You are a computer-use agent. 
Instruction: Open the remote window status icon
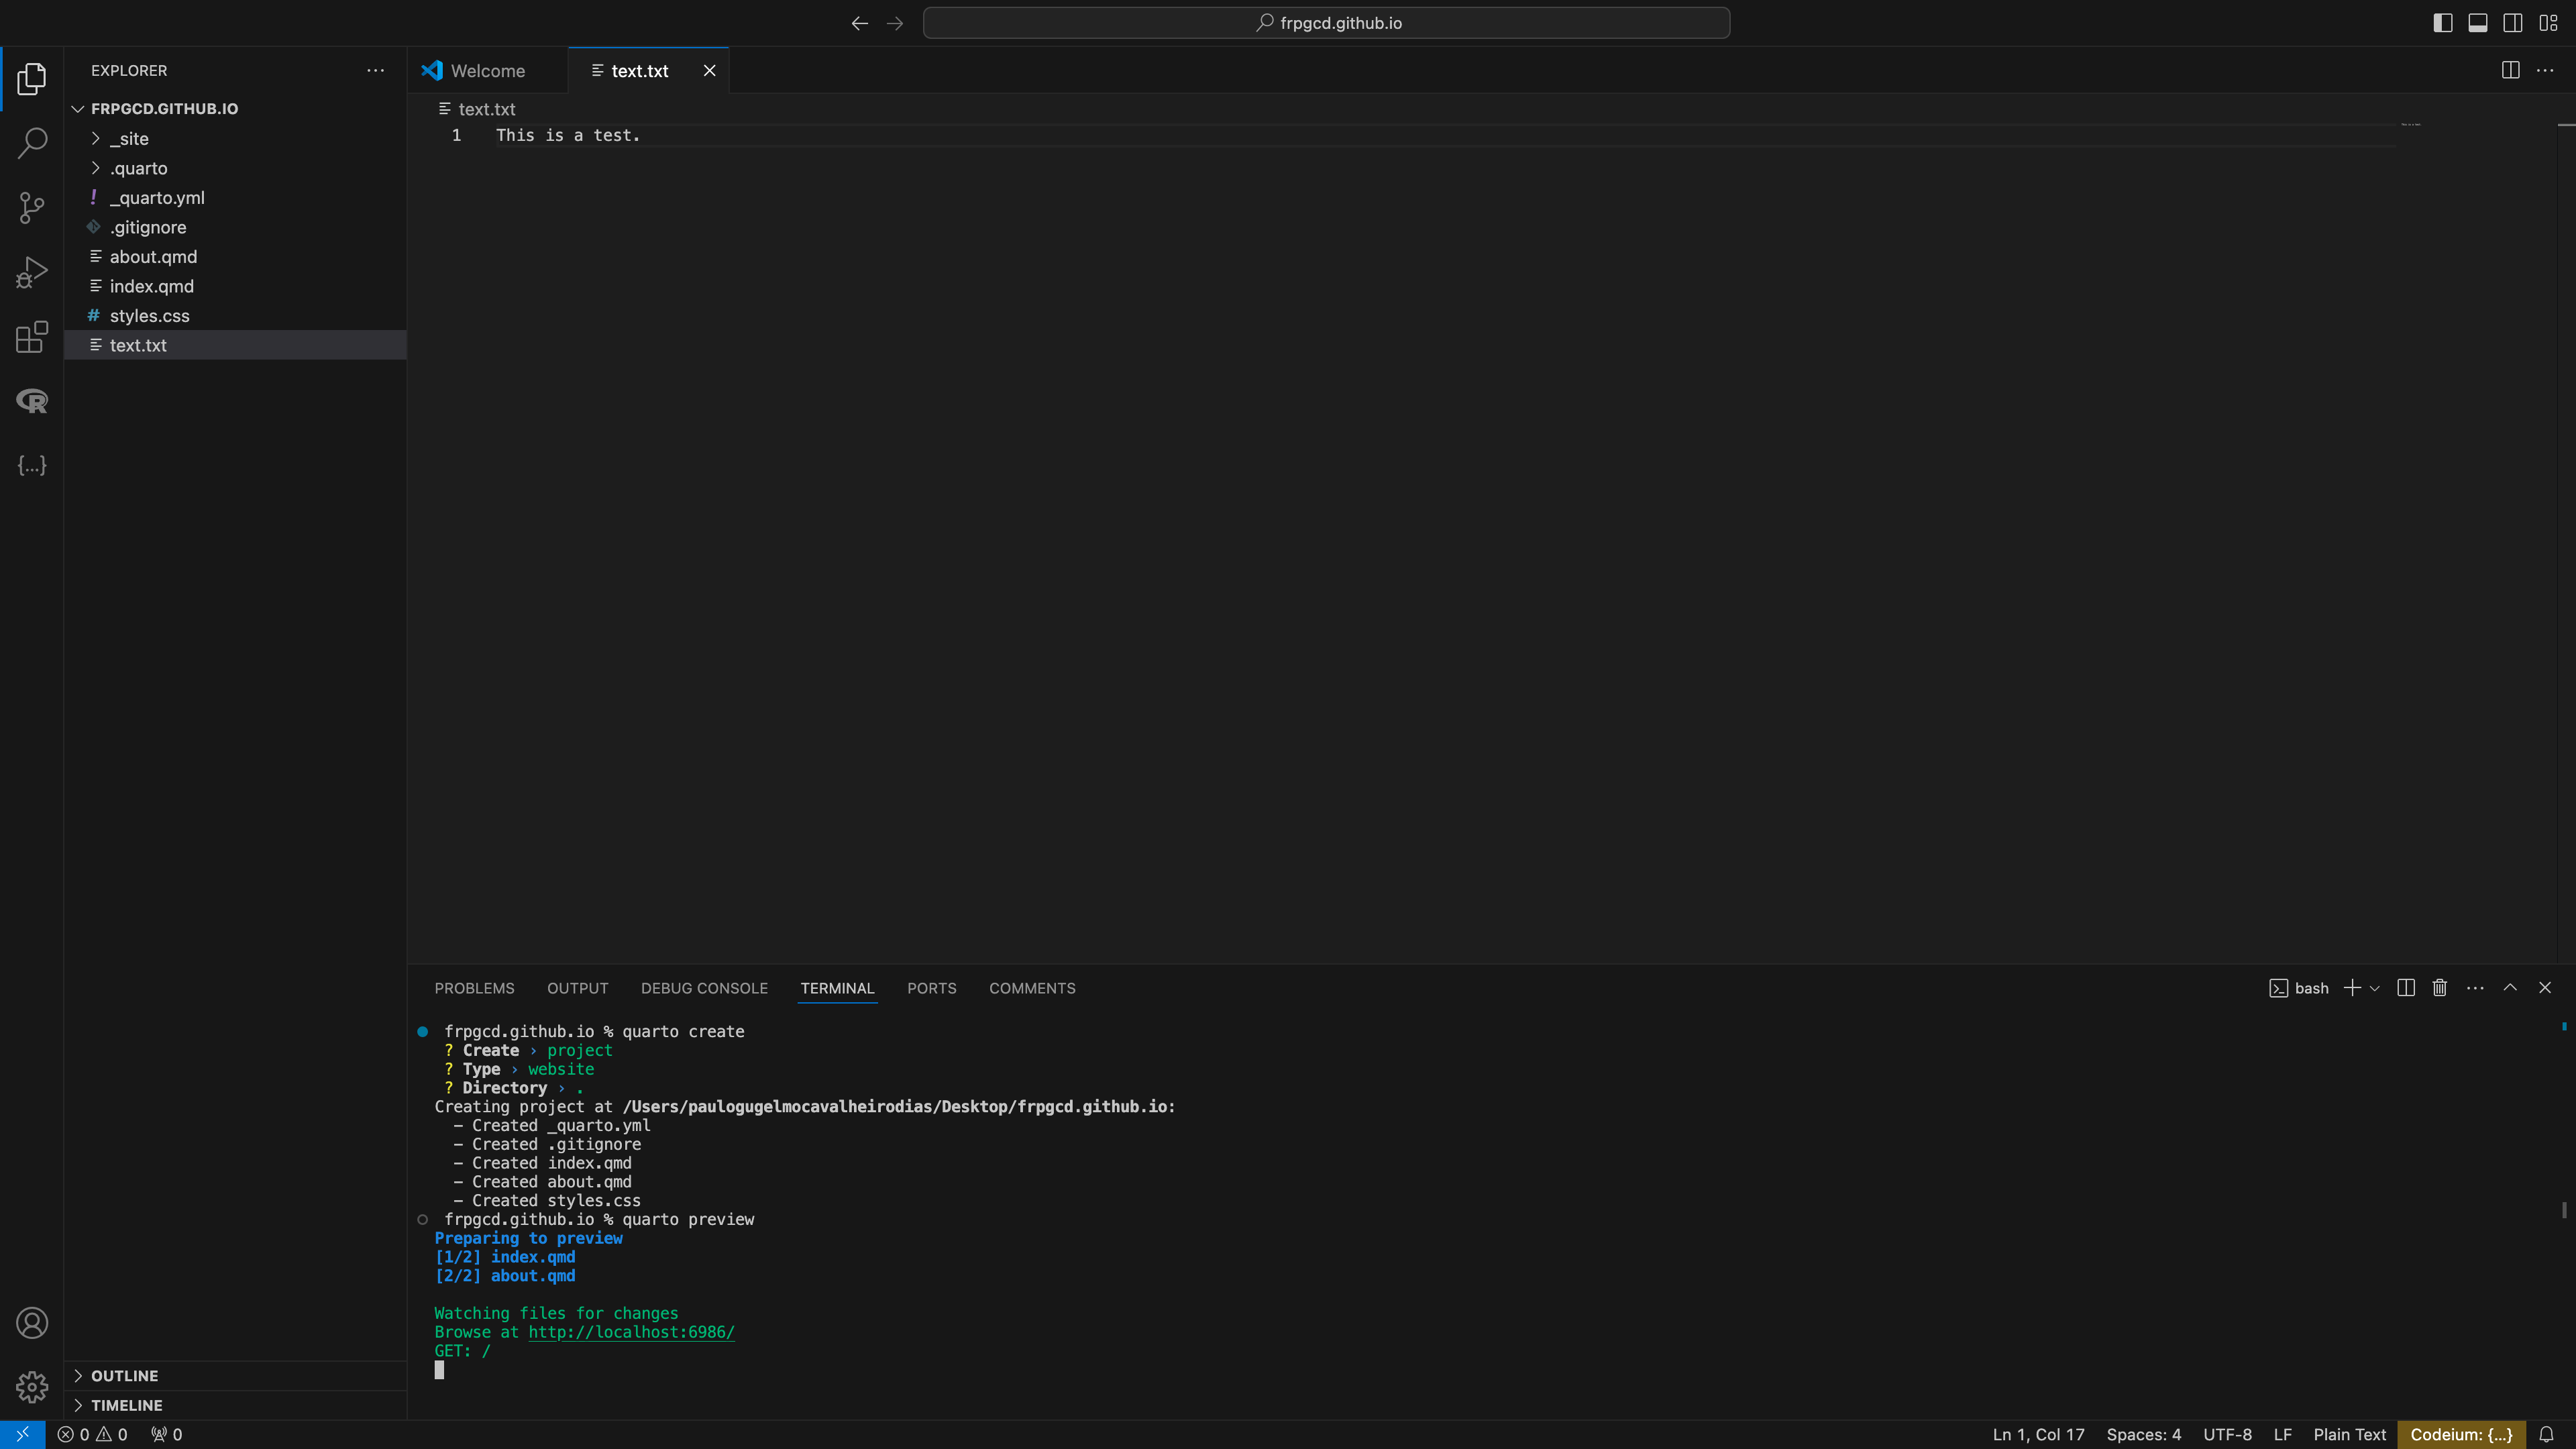click(22, 1434)
